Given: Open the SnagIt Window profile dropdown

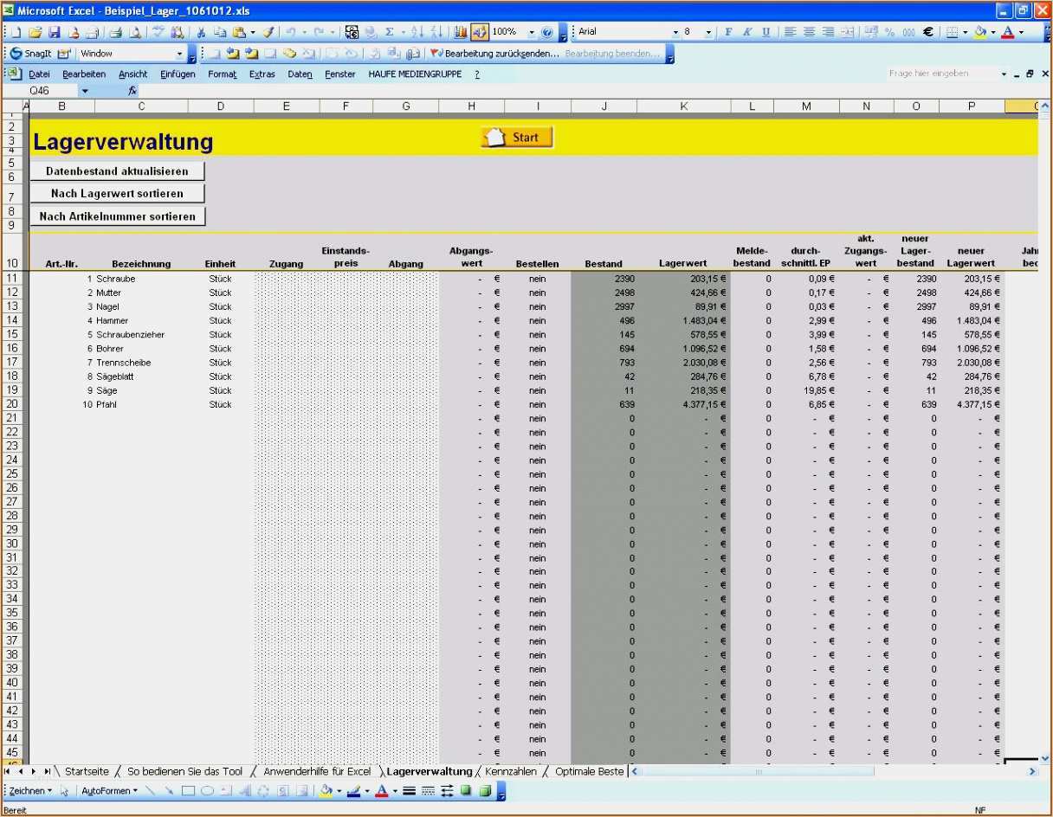Looking at the screenshot, I should tap(191, 54).
